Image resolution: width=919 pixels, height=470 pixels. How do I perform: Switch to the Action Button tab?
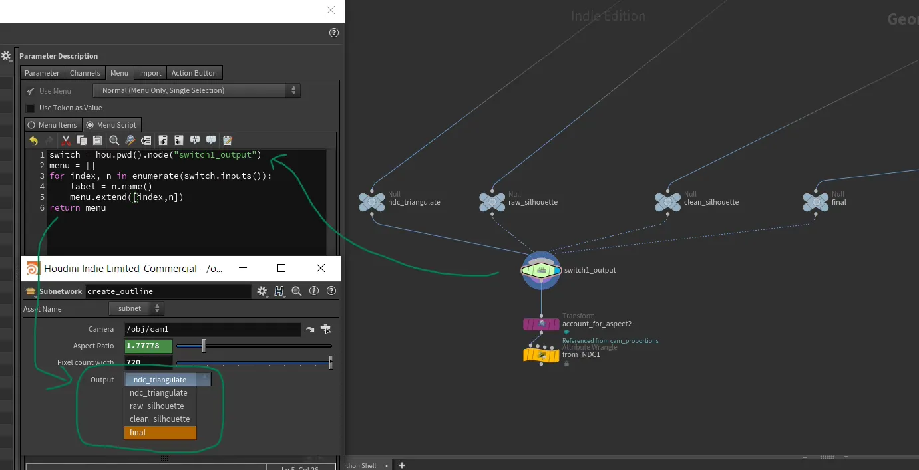(x=194, y=73)
